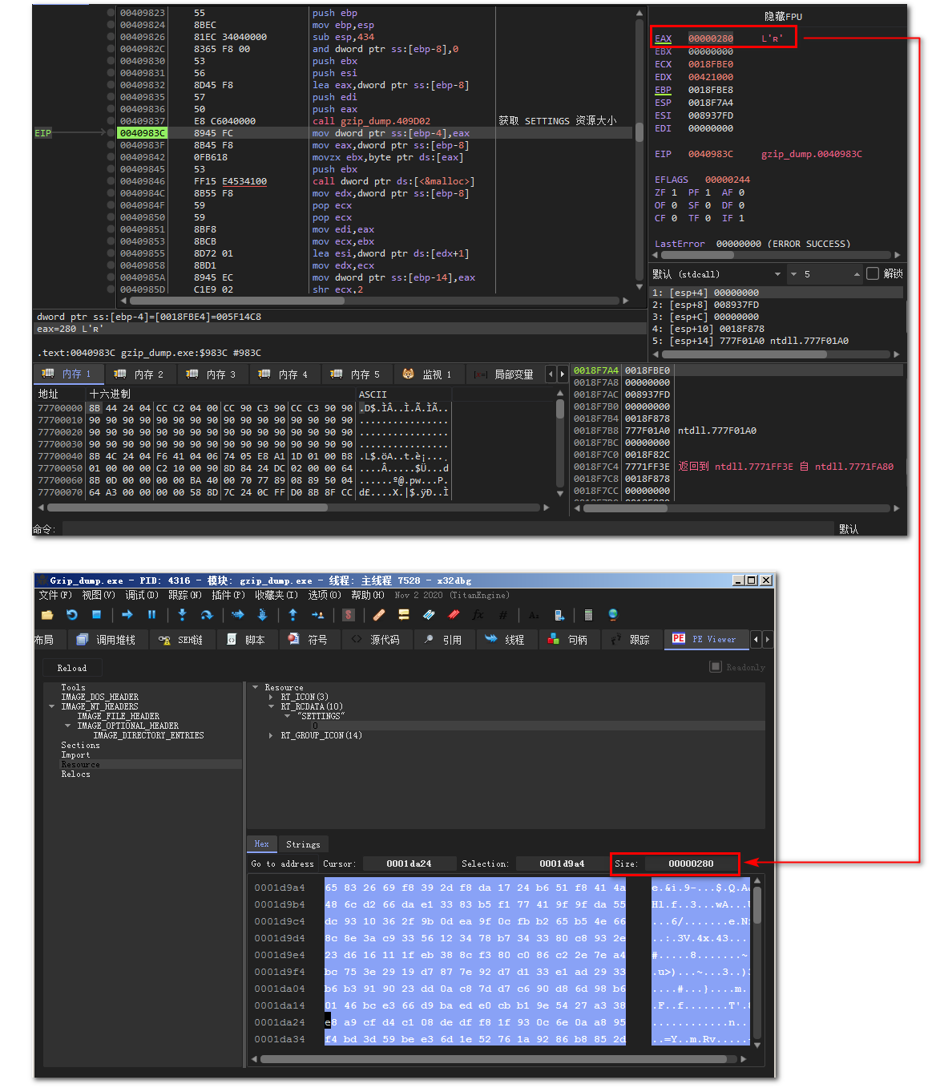940x1088 pixels.
Task: Expand the RT_RCDATA(10) resource node
Action: (x=271, y=706)
